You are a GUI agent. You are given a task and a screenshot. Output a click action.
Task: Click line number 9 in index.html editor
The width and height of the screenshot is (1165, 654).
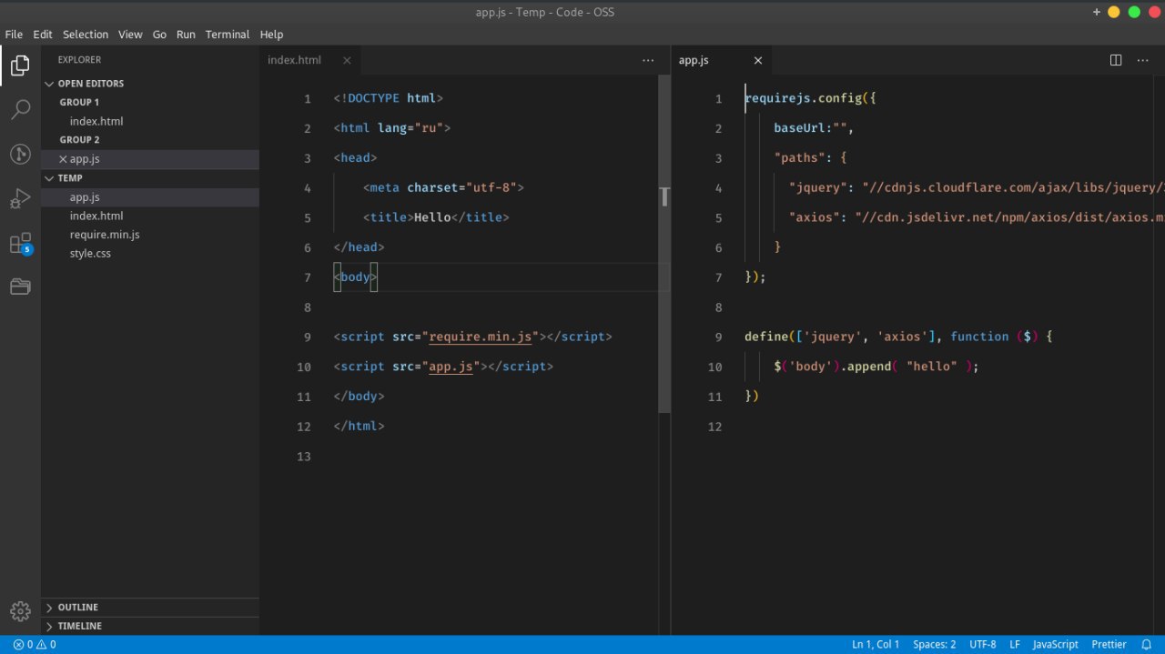point(308,337)
